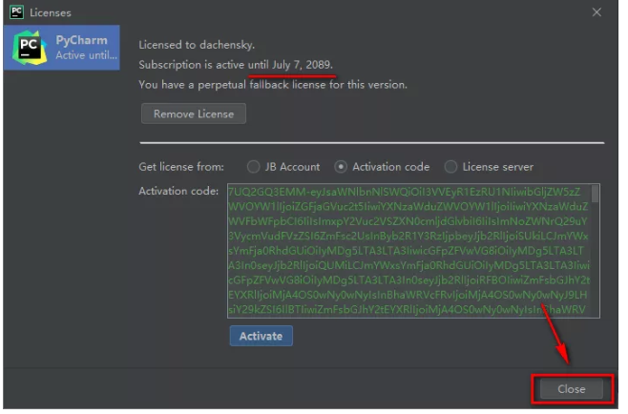Click the Remove License button
Screen dimensions: 628x414
(x=194, y=114)
